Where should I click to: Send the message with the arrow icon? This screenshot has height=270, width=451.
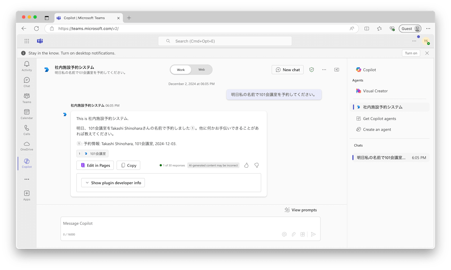point(313,234)
